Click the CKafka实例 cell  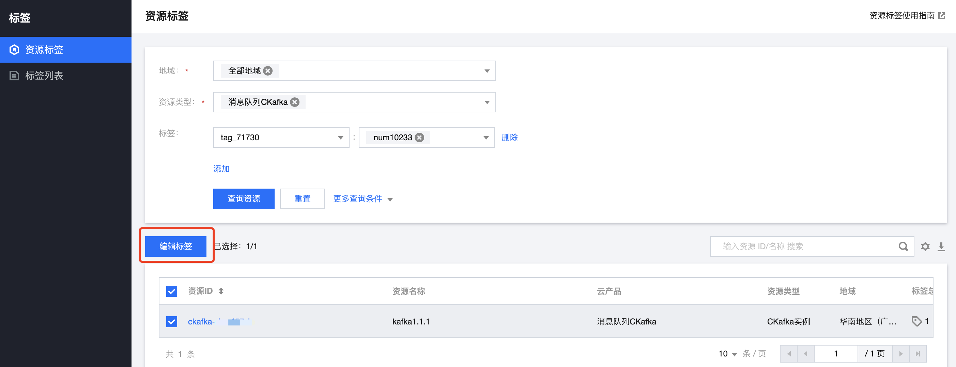[x=788, y=321]
